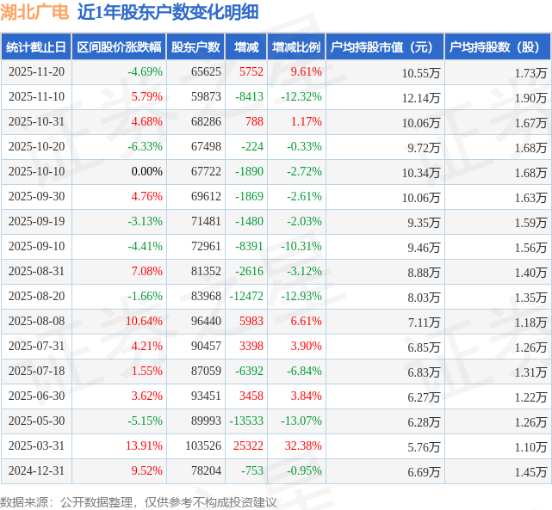
Task: Click the 户均持股市值（元） column header
Action: (385, 46)
